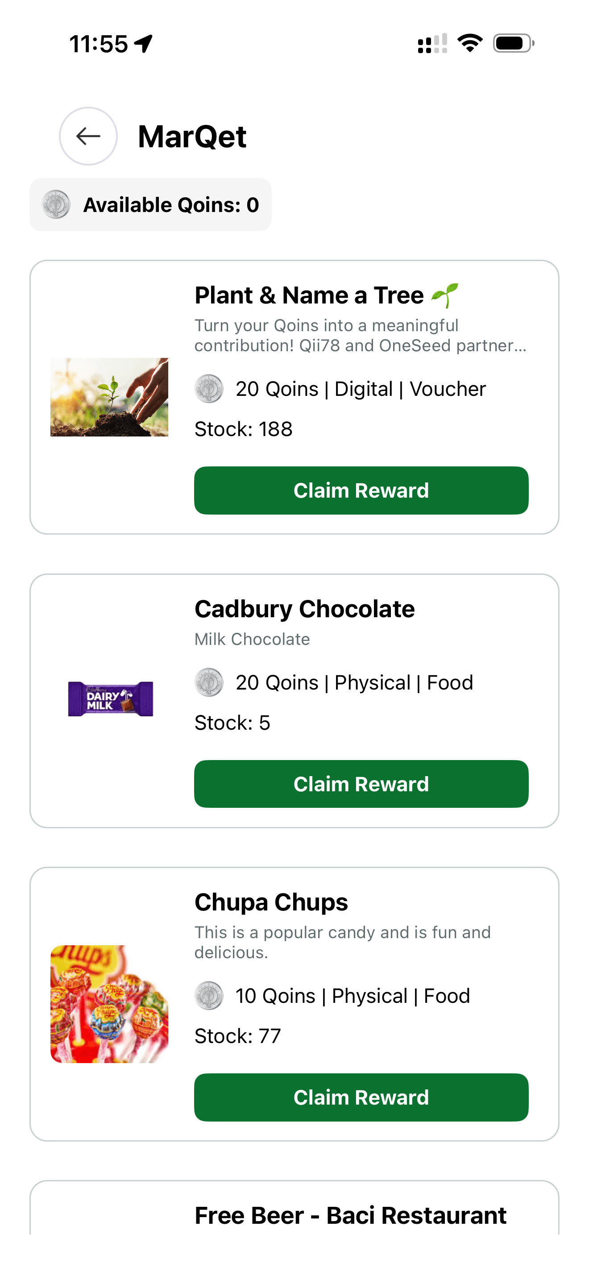
Task: Open the tree planting thumbnail image
Action: (109, 397)
